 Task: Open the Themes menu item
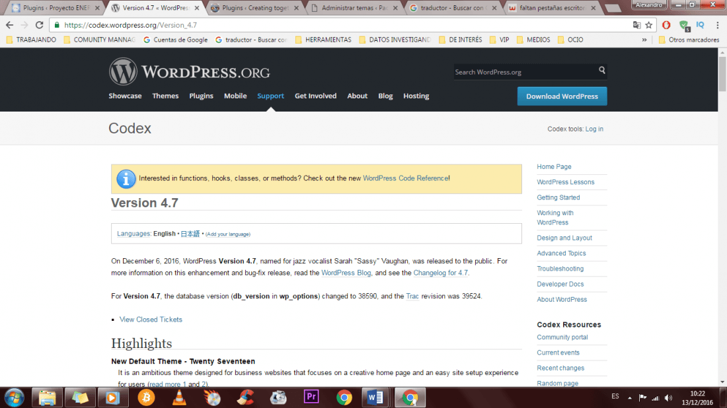(165, 96)
